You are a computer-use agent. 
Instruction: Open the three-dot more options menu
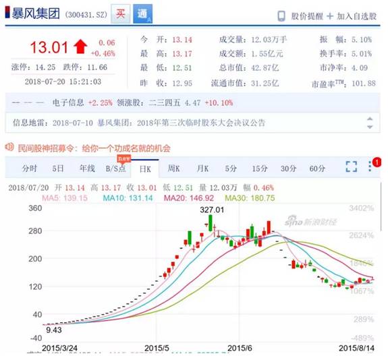click(x=370, y=167)
